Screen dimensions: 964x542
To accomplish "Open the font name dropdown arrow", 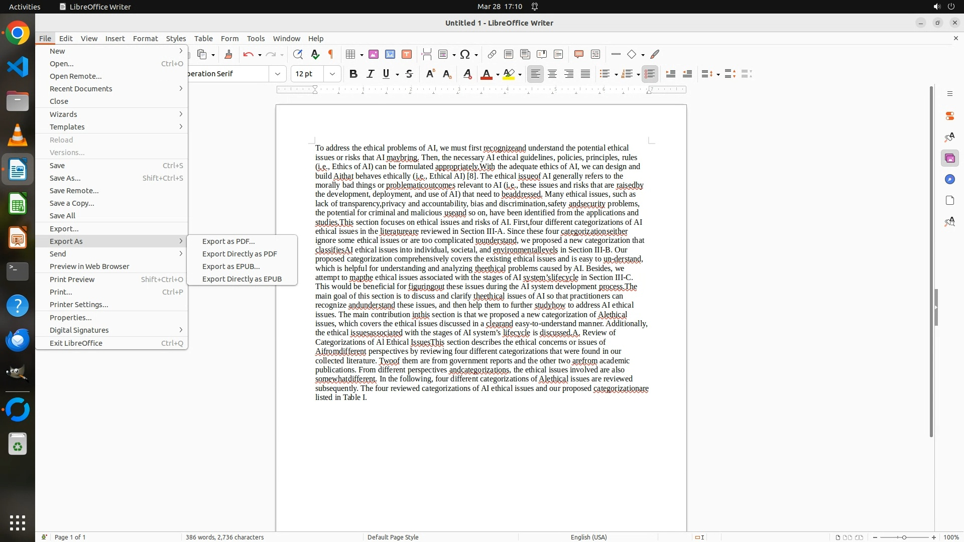I will (277, 74).
